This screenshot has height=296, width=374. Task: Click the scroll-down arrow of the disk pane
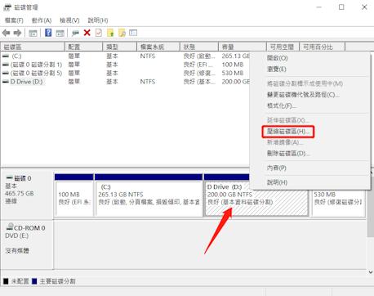370,271
